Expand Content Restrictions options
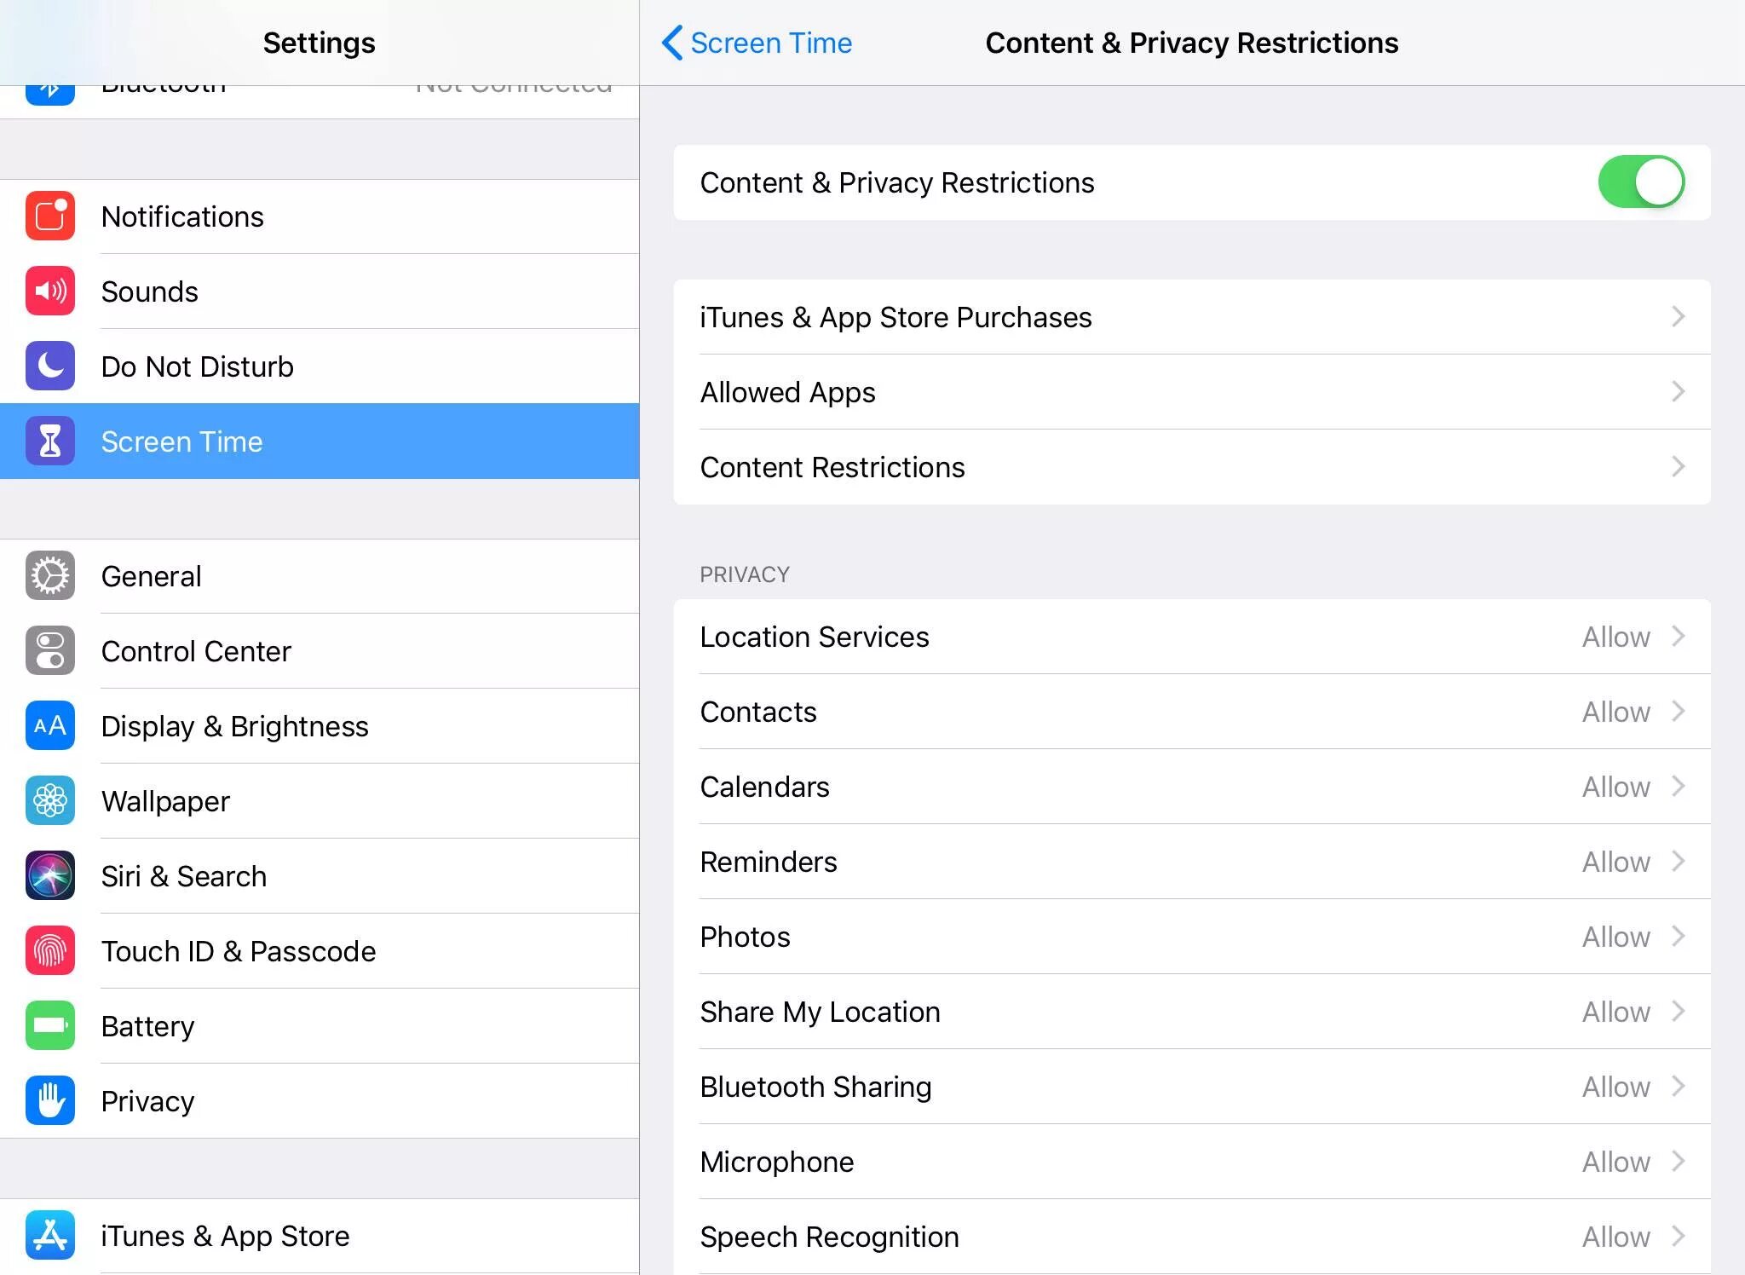This screenshot has height=1275, width=1745. click(1192, 467)
